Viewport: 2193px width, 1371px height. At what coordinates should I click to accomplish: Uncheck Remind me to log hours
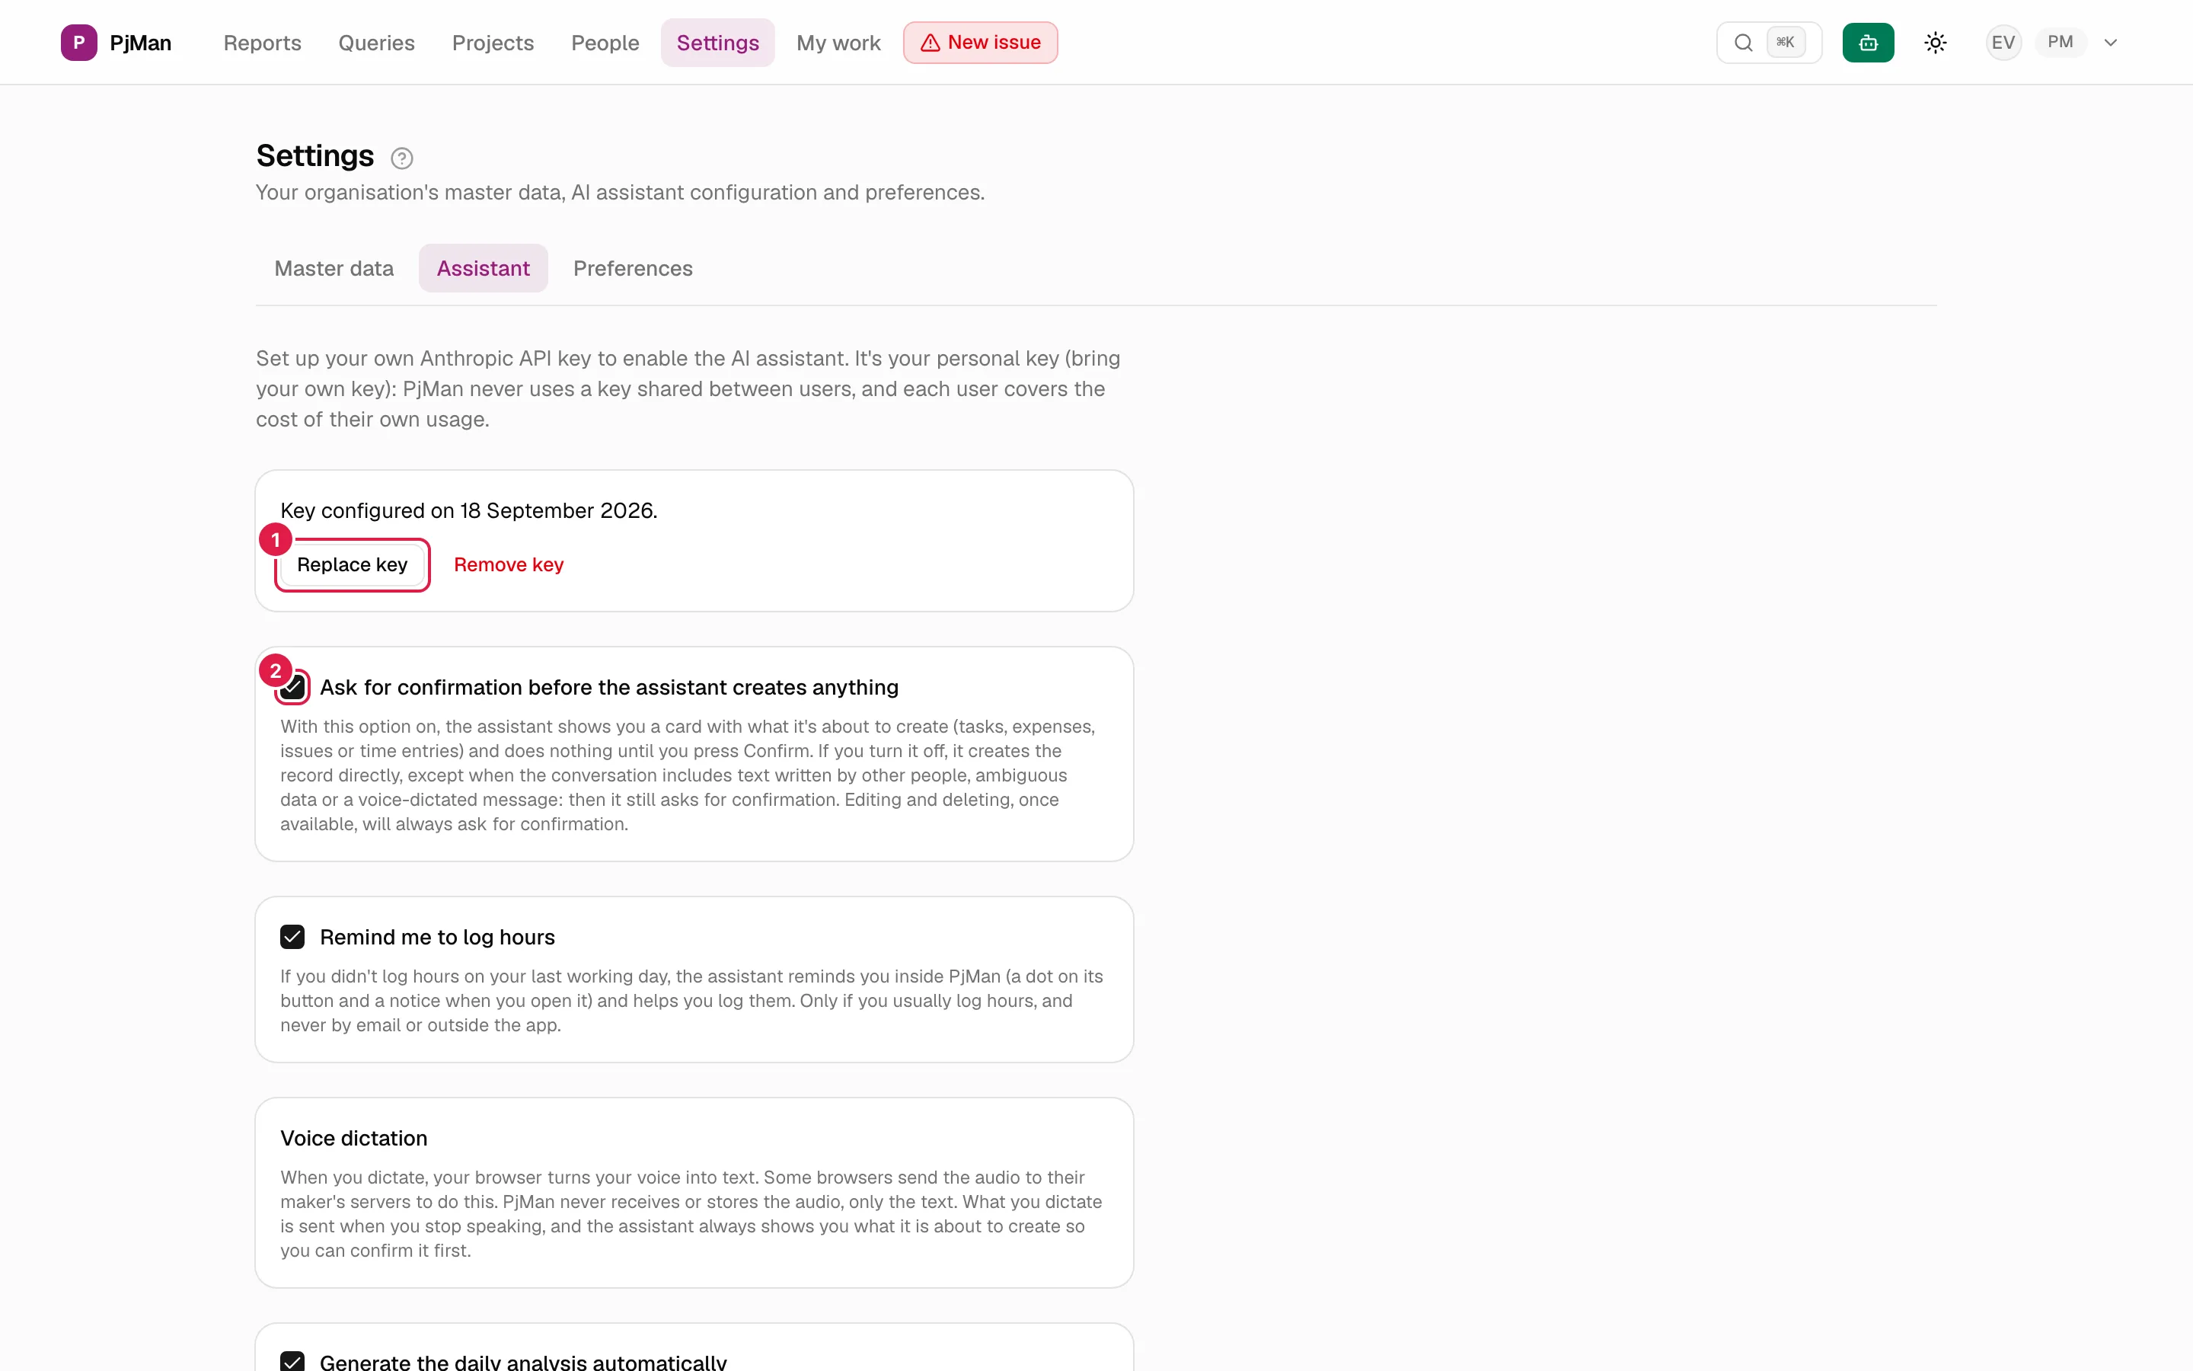[292, 937]
